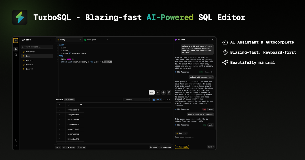
Task: Click the logout icon at sidebar bottom
Action: coord(16,146)
